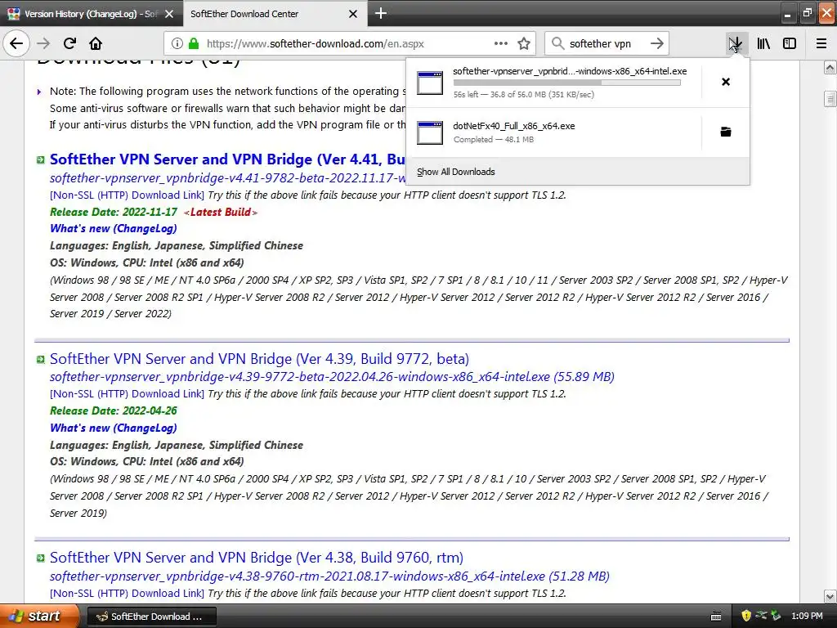Open the Windows start menu

pos(38,617)
